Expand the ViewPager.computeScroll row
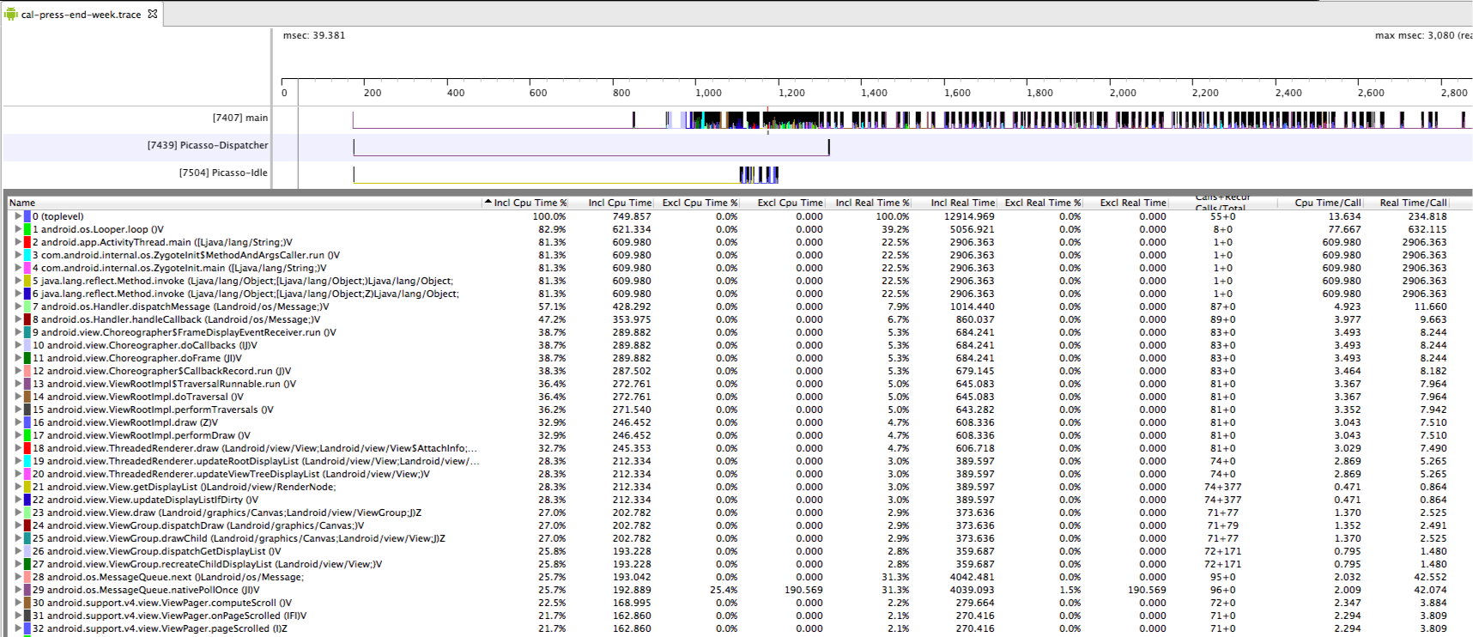 click(17, 603)
